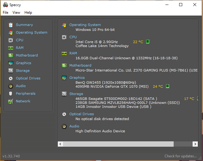The image size is (203, 161).
Task: Click the Optical Drives disc icon in sidebar
Action: point(11,79)
